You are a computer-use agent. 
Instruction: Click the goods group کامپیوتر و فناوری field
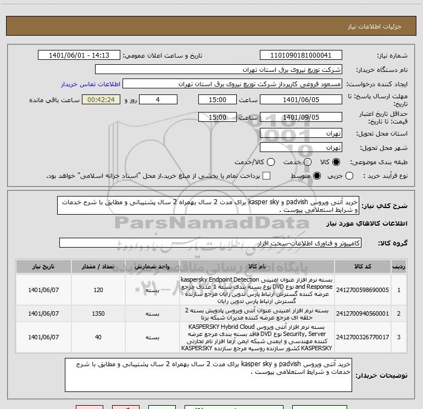(210, 243)
